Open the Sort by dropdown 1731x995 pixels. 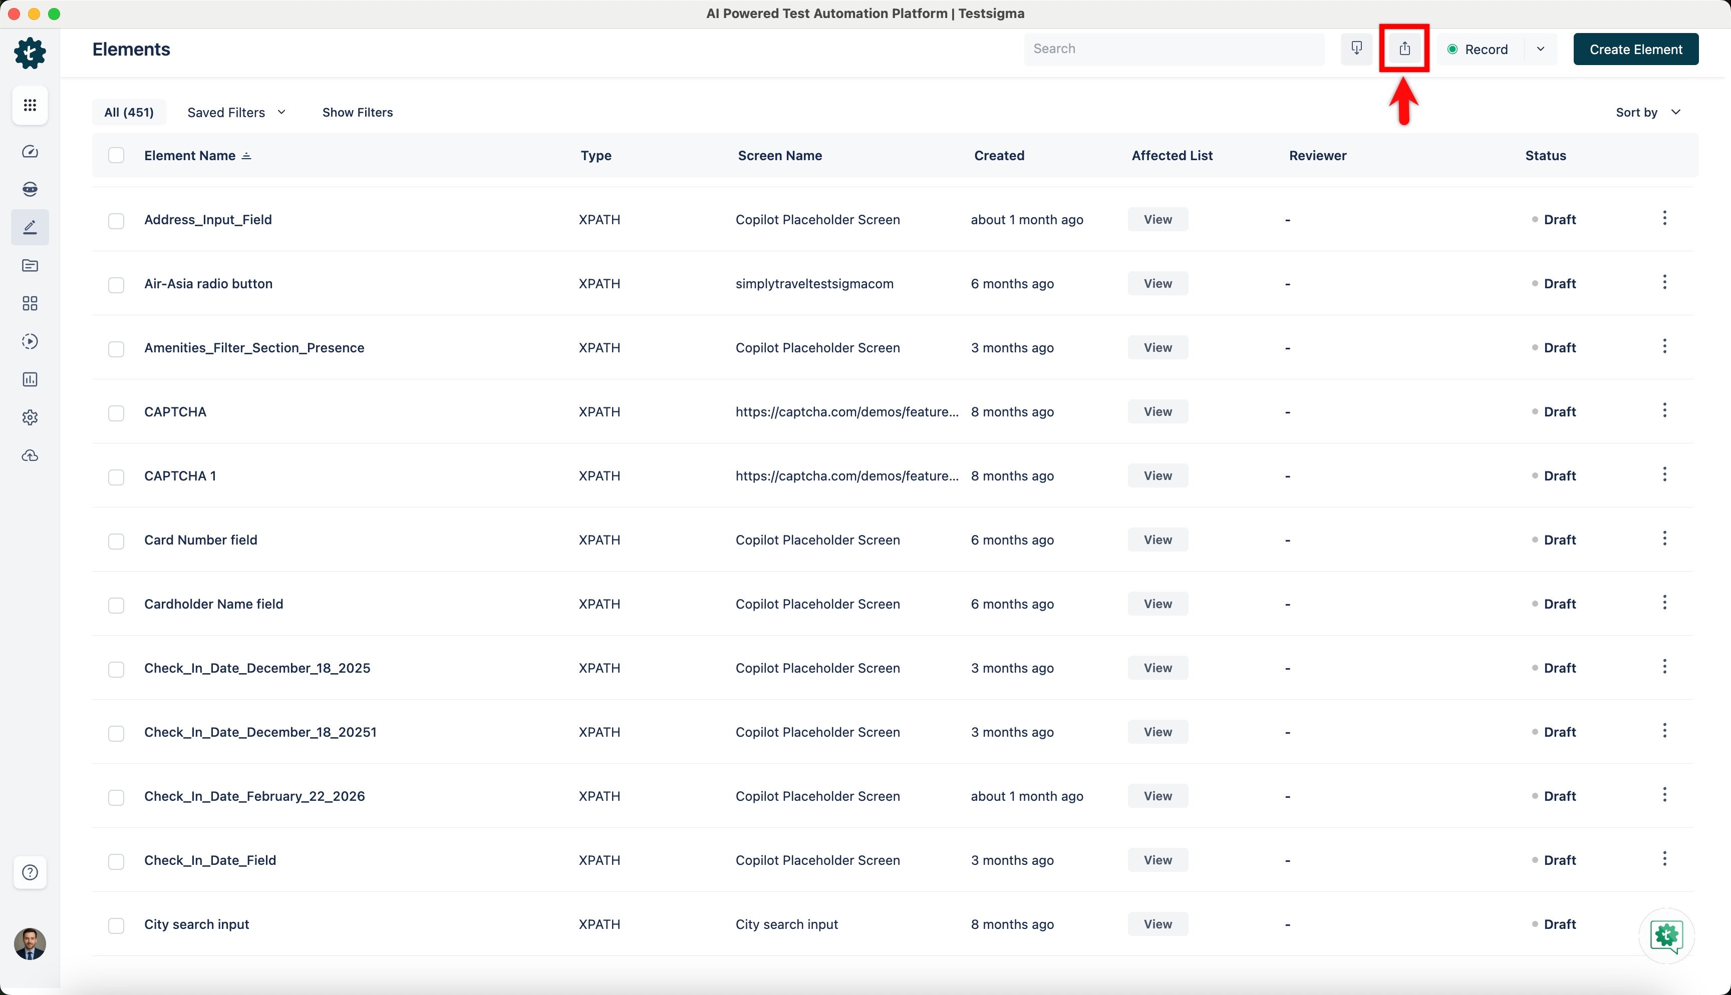click(1647, 112)
